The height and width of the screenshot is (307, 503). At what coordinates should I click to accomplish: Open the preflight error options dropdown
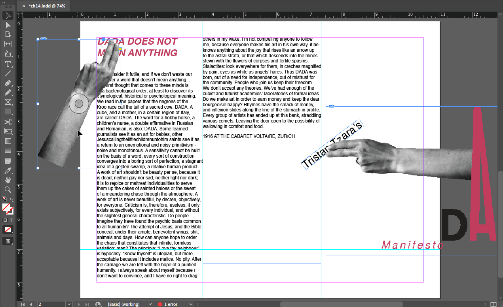click(x=191, y=304)
